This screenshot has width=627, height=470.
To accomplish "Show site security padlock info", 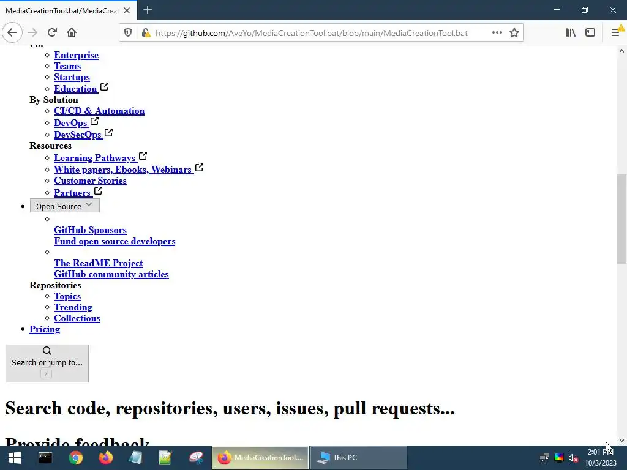I will (x=146, y=33).
